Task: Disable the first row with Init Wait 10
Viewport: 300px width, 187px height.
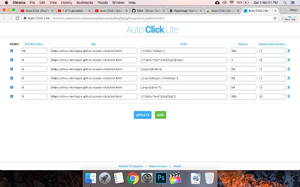Action: (12, 51)
